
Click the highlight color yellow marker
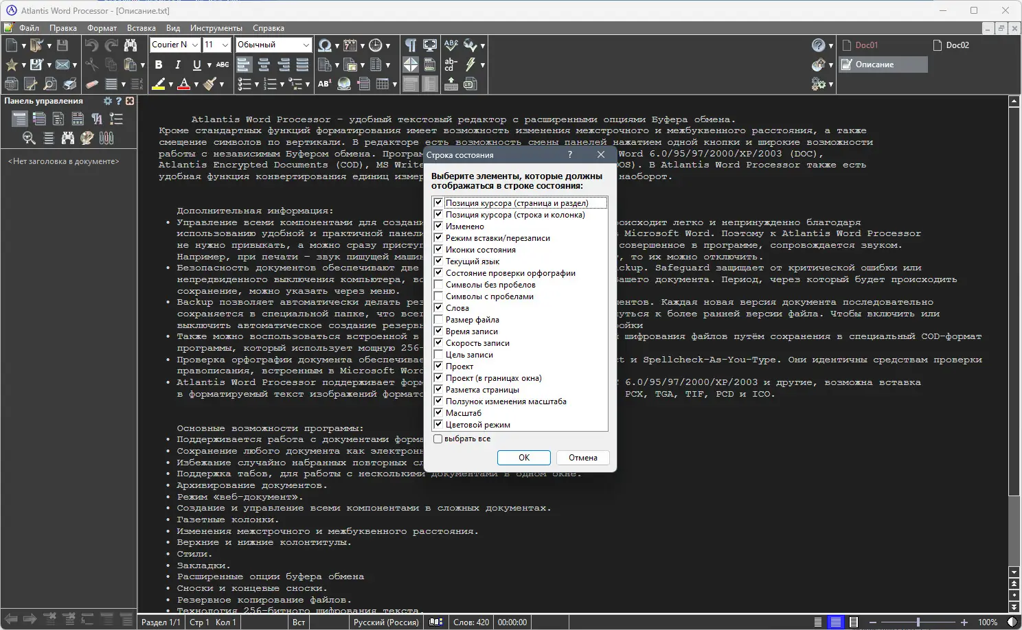(x=159, y=84)
